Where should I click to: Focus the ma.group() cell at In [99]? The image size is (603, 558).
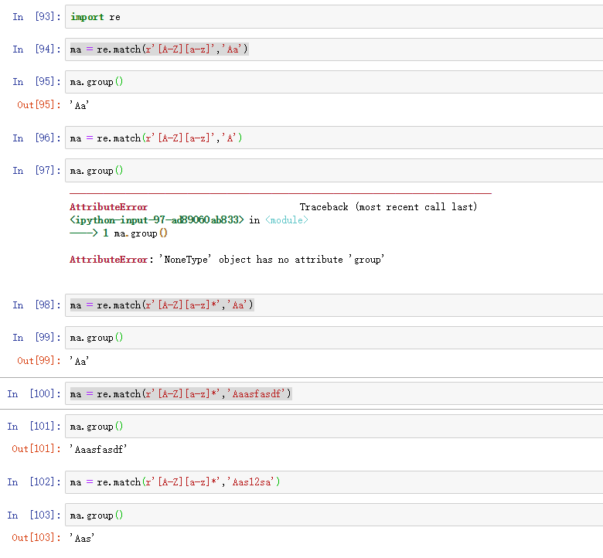332,338
